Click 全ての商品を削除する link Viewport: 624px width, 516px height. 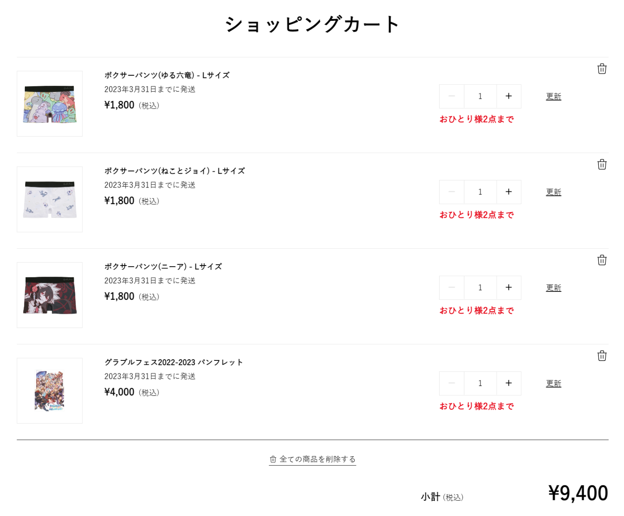pyautogui.click(x=313, y=459)
